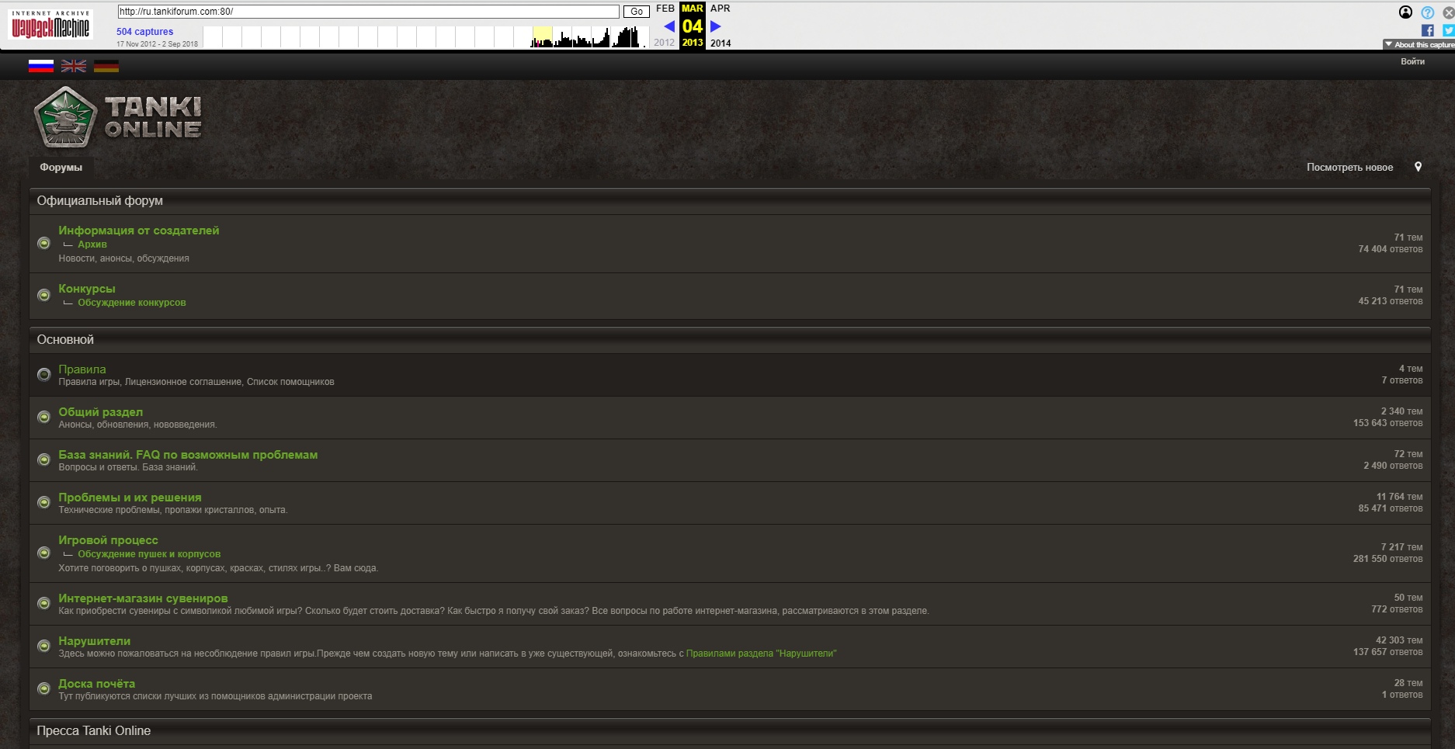Switch forum language to German flag
Viewport: 1455px width, 749px height.
(x=106, y=66)
